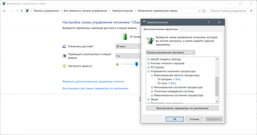Open 'Все элементы панели управления' breadcrumb

[85, 11]
